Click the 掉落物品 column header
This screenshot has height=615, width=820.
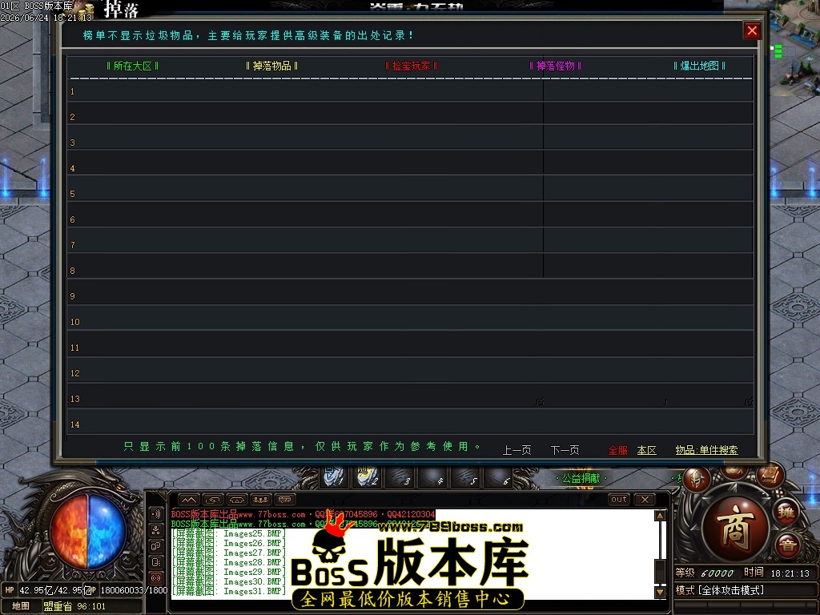[x=272, y=66]
